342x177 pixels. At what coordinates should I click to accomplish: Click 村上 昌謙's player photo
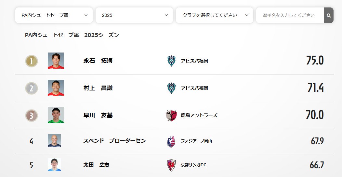click(x=56, y=88)
